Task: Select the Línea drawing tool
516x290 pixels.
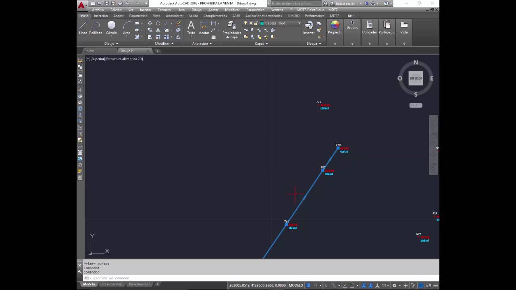Action: point(83,28)
